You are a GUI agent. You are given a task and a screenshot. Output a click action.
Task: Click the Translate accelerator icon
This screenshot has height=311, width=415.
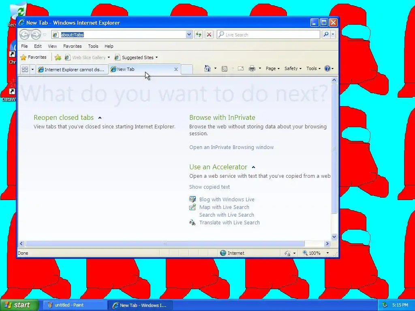click(193, 222)
